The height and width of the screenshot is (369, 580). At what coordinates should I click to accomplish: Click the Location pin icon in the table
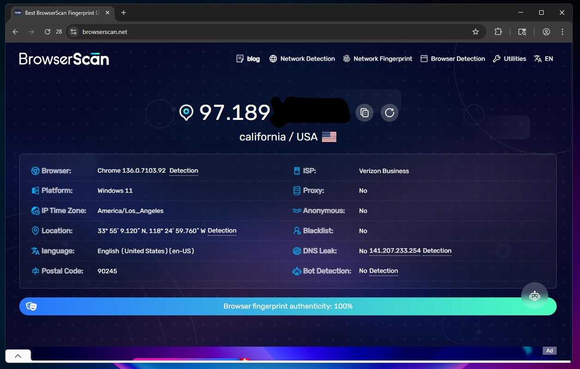35,231
